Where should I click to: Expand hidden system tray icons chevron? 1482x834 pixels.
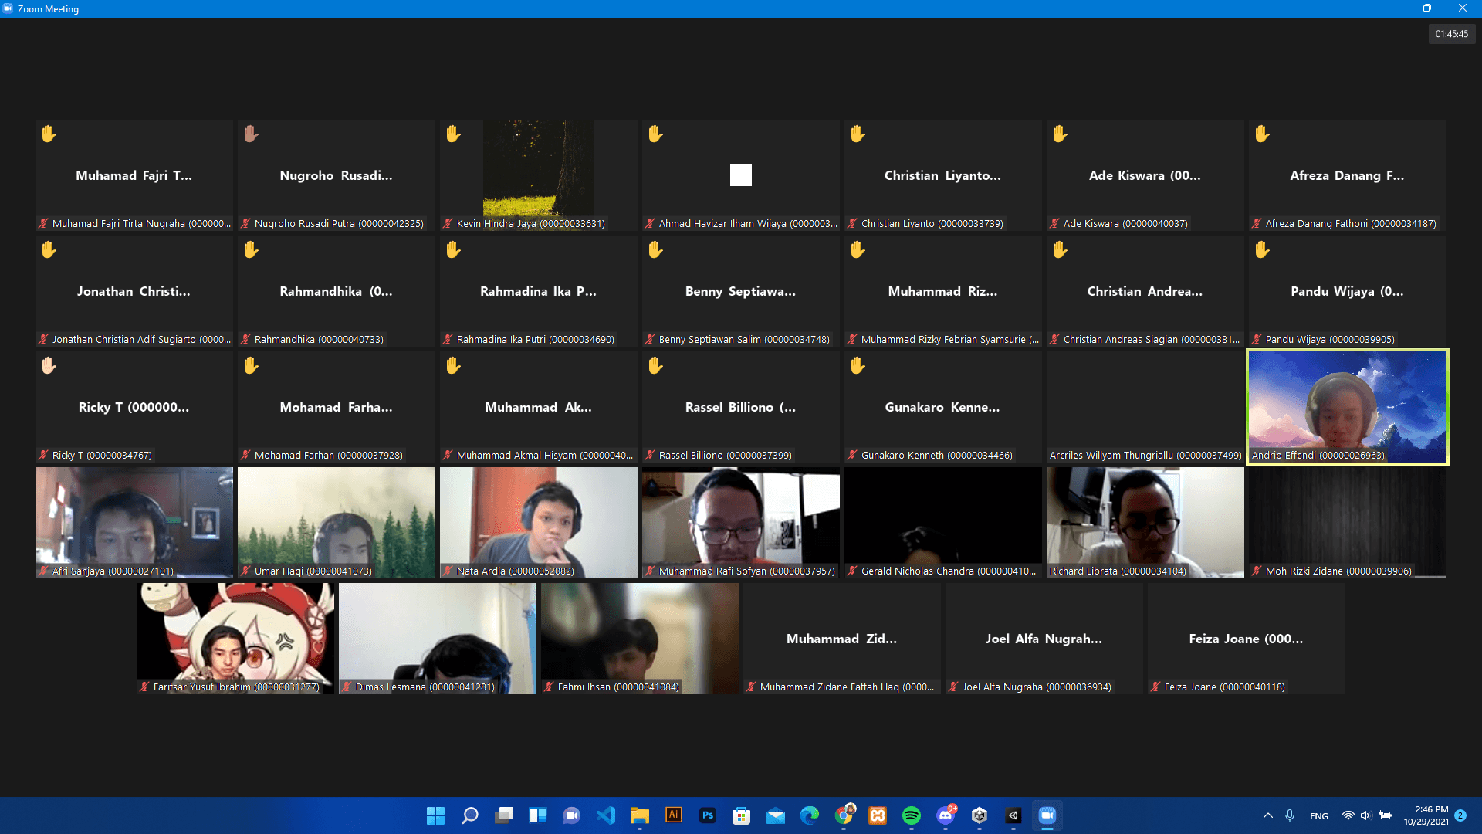[x=1267, y=815]
